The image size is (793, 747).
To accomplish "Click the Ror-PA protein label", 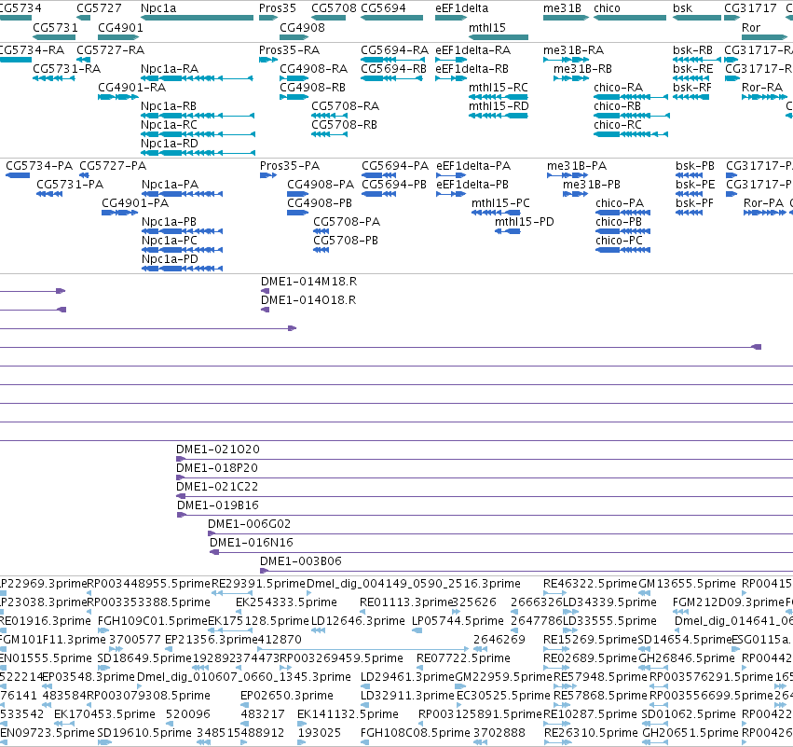I will click(763, 202).
